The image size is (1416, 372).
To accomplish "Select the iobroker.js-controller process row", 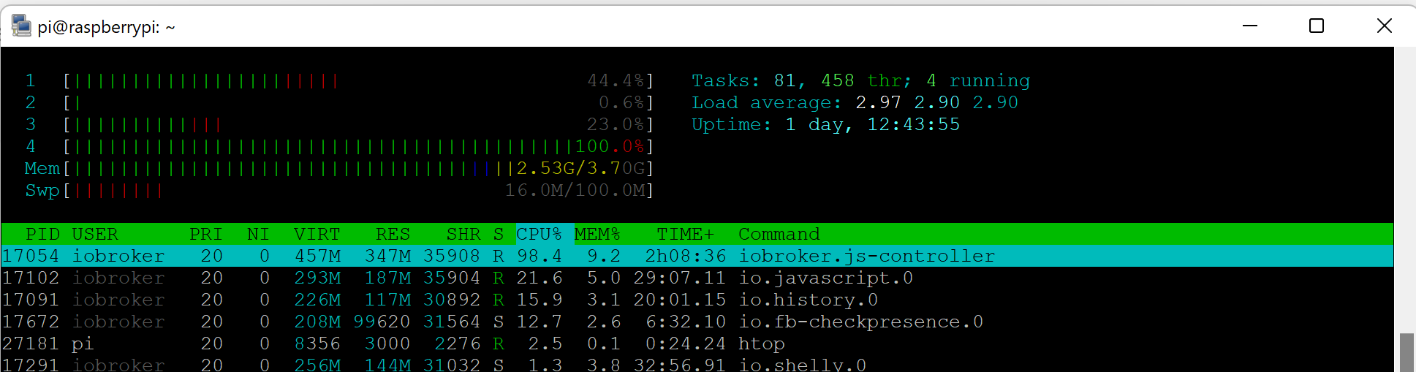I will tap(697, 256).
